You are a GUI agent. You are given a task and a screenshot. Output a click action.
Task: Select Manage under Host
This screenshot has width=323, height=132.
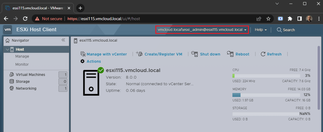click(22, 56)
